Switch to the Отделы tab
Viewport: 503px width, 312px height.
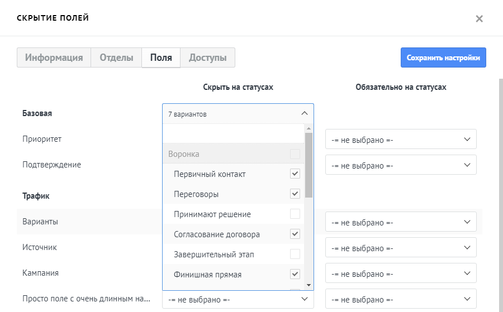pyautogui.click(x=116, y=57)
